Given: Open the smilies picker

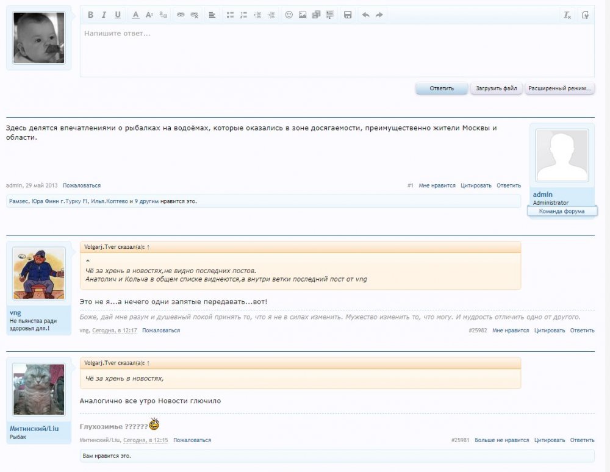Looking at the screenshot, I should click(289, 15).
